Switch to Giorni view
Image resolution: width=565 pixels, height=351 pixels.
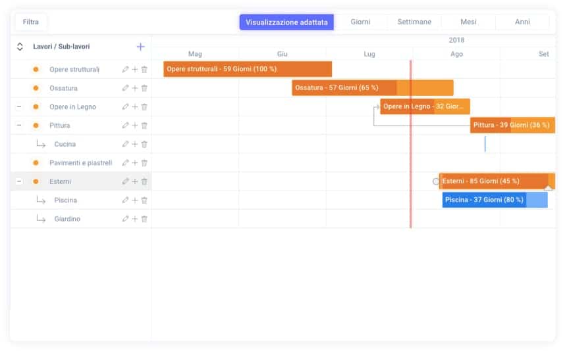(x=360, y=22)
